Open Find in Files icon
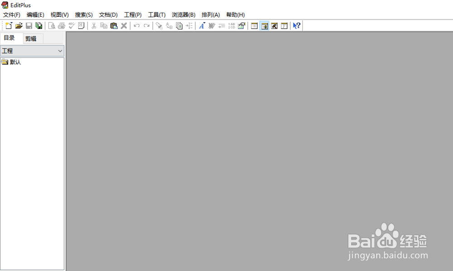 (x=179, y=26)
